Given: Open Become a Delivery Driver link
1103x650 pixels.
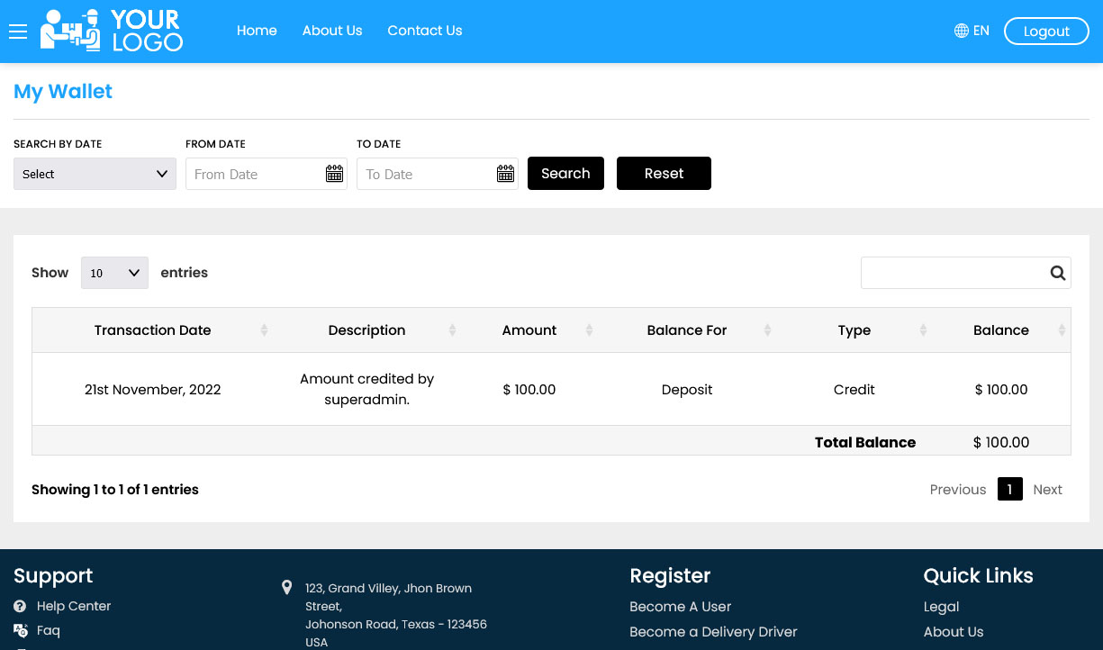Looking at the screenshot, I should click(713, 632).
